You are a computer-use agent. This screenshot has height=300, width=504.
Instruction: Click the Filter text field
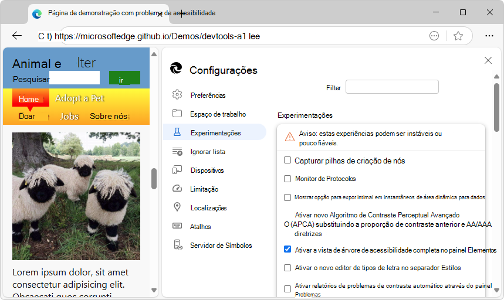pyautogui.click(x=392, y=87)
